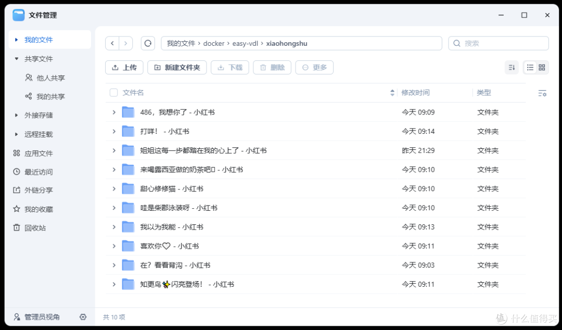
Task: Click the 新建文件夹 new folder button
Action: [x=177, y=67]
